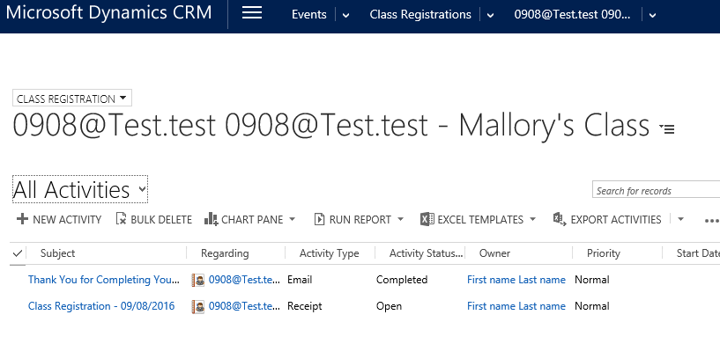Expand the RUN REPORT dropdown arrow

coord(400,219)
